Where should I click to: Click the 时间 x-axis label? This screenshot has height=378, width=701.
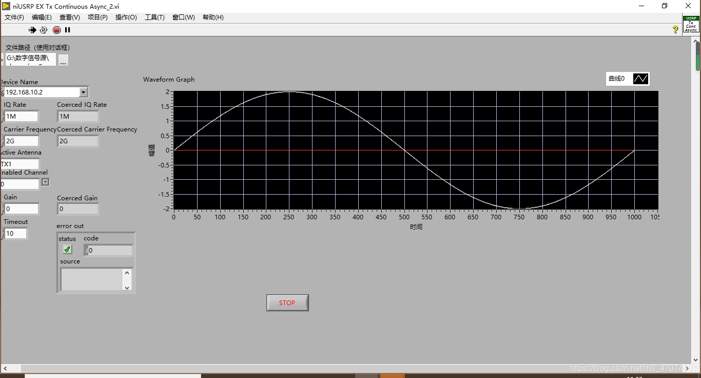[x=416, y=226]
